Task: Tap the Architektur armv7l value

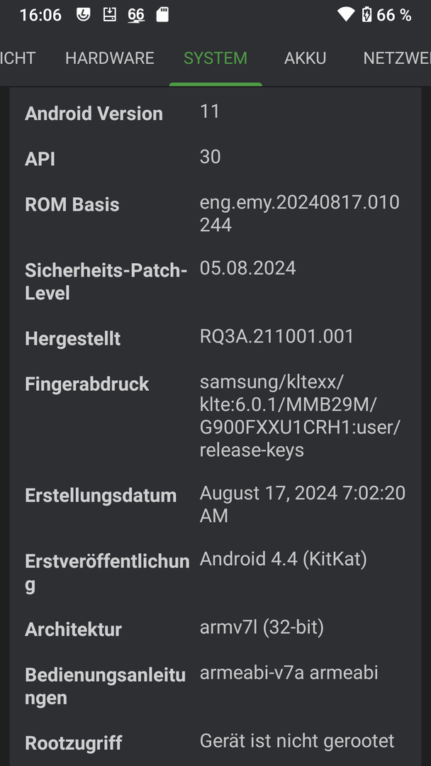Action: (x=262, y=627)
